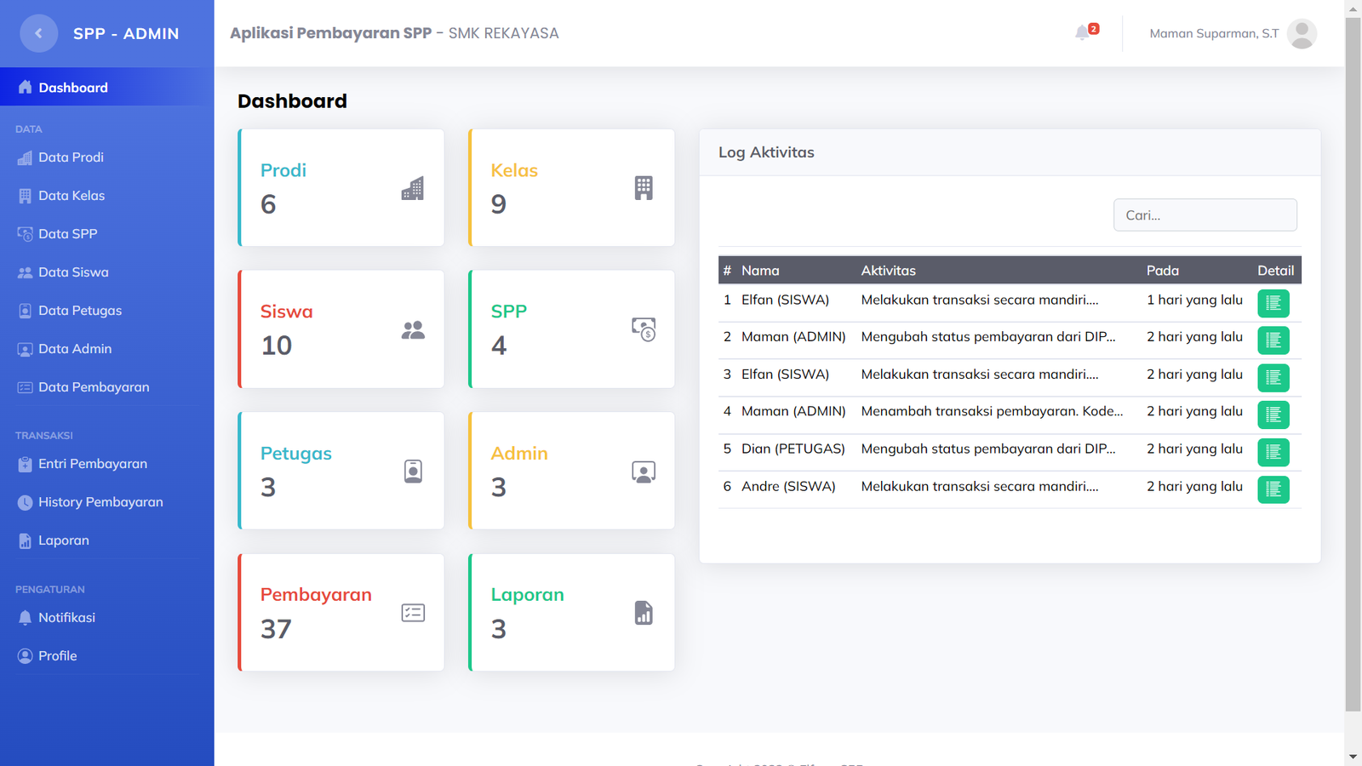The height and width of the screenshot is (766, 1362).
Task: Click the money icon on SPP card
Action: point(644,329)
